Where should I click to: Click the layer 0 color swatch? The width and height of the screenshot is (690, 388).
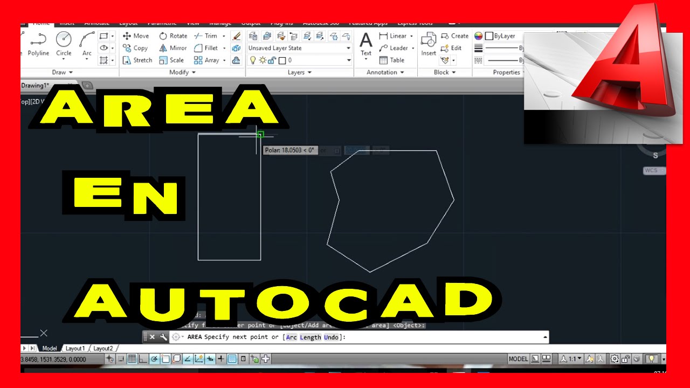click(x=282, y=60)
